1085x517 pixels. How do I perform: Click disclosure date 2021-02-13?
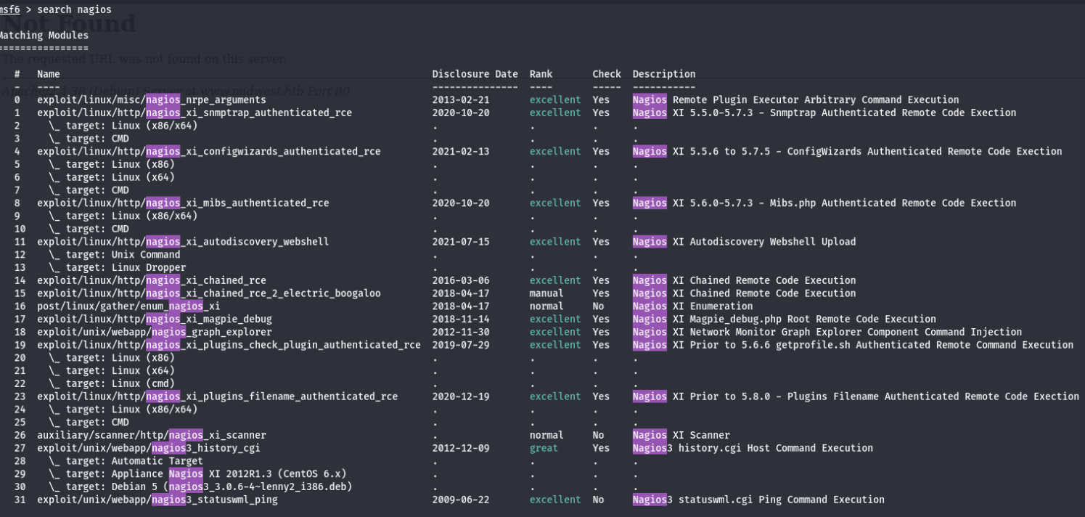click(x=461, y=152)
